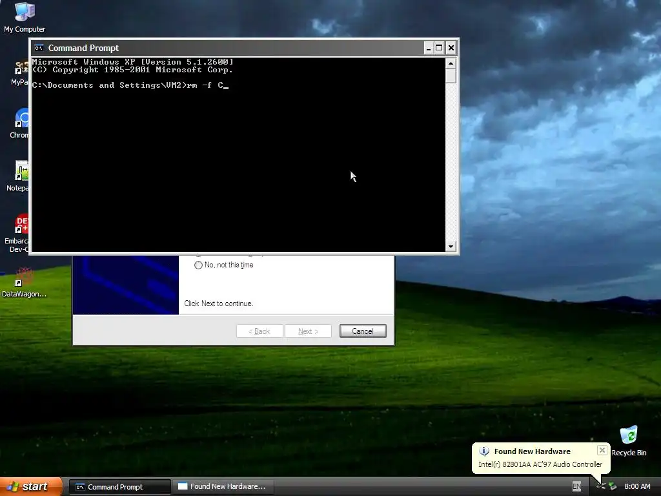The width and height of the screenshot is (661, 496).
Task: Click the Command Prompt scrollbar thumb
Action: click(451, 76)
